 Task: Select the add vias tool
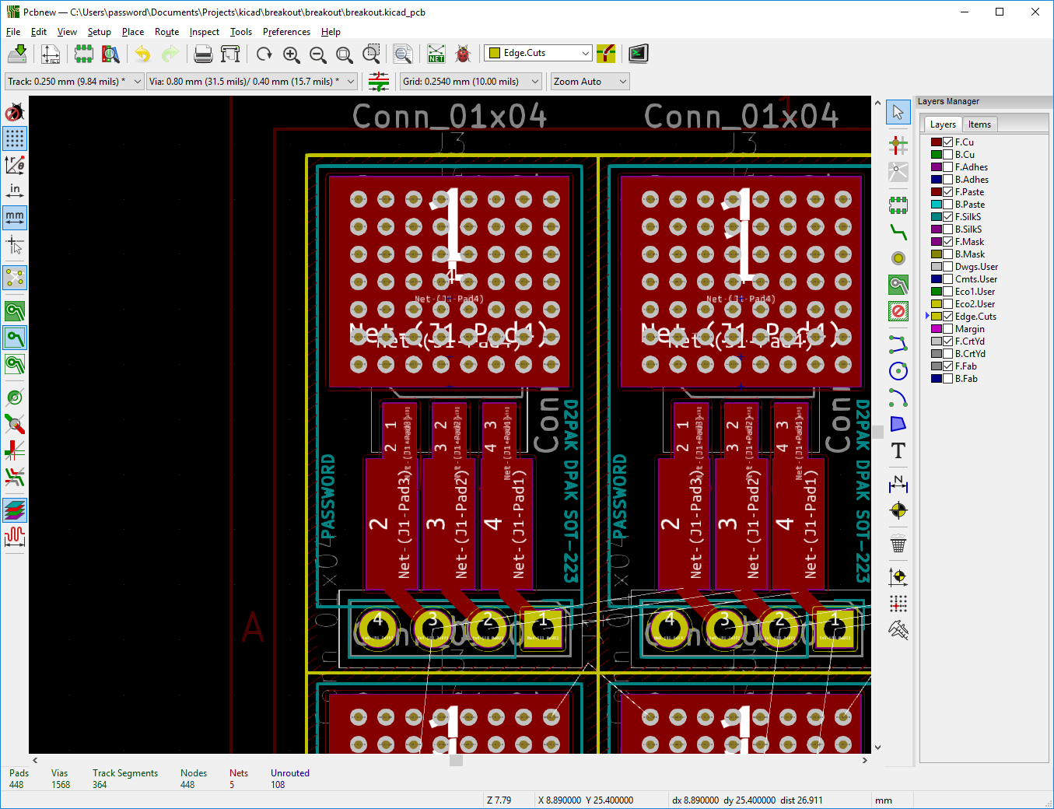(898, 258)
